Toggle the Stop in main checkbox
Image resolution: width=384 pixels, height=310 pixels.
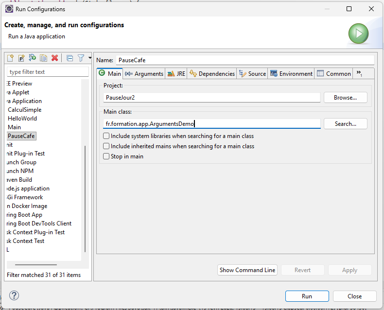point(106,156)
